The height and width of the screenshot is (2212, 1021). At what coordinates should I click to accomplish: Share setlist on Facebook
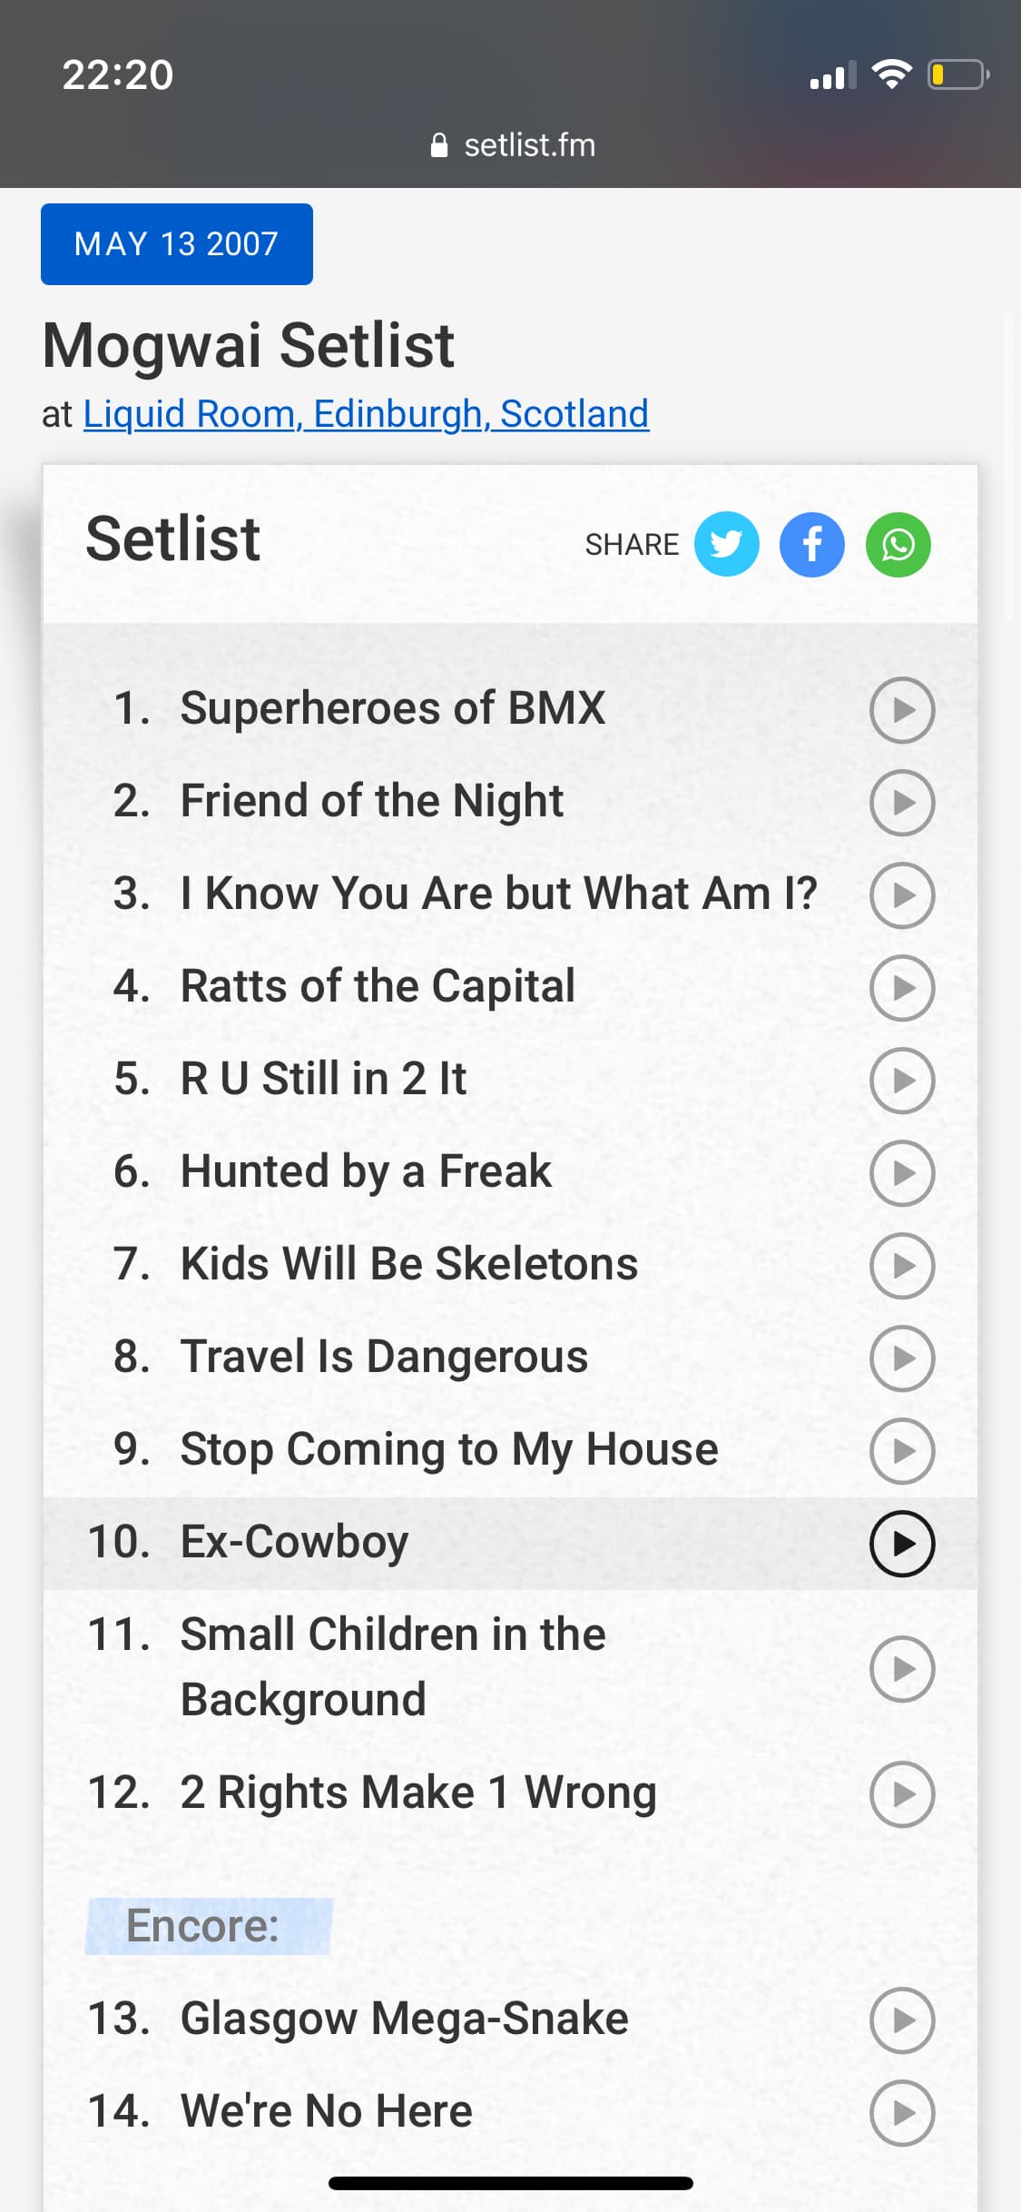pyautogui.click(x=812, y=545)
